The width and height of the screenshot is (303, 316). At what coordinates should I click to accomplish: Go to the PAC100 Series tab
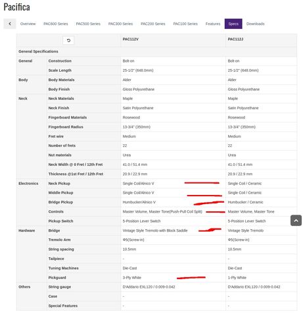[185, 24]
